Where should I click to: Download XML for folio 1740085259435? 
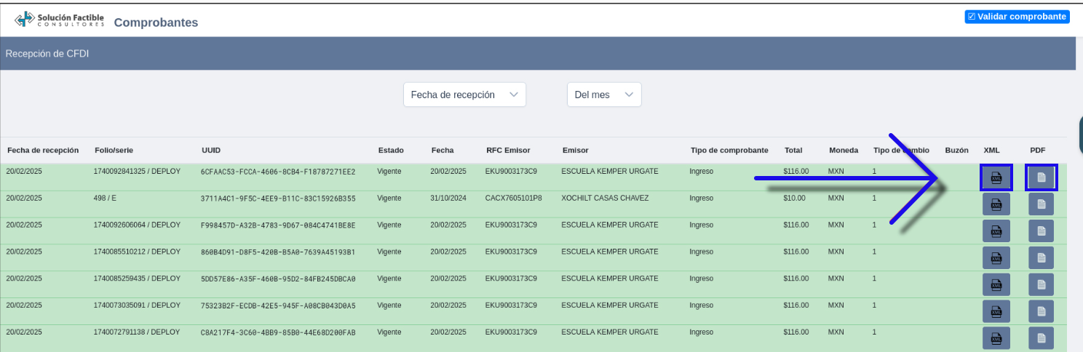[x=996, y=284]
